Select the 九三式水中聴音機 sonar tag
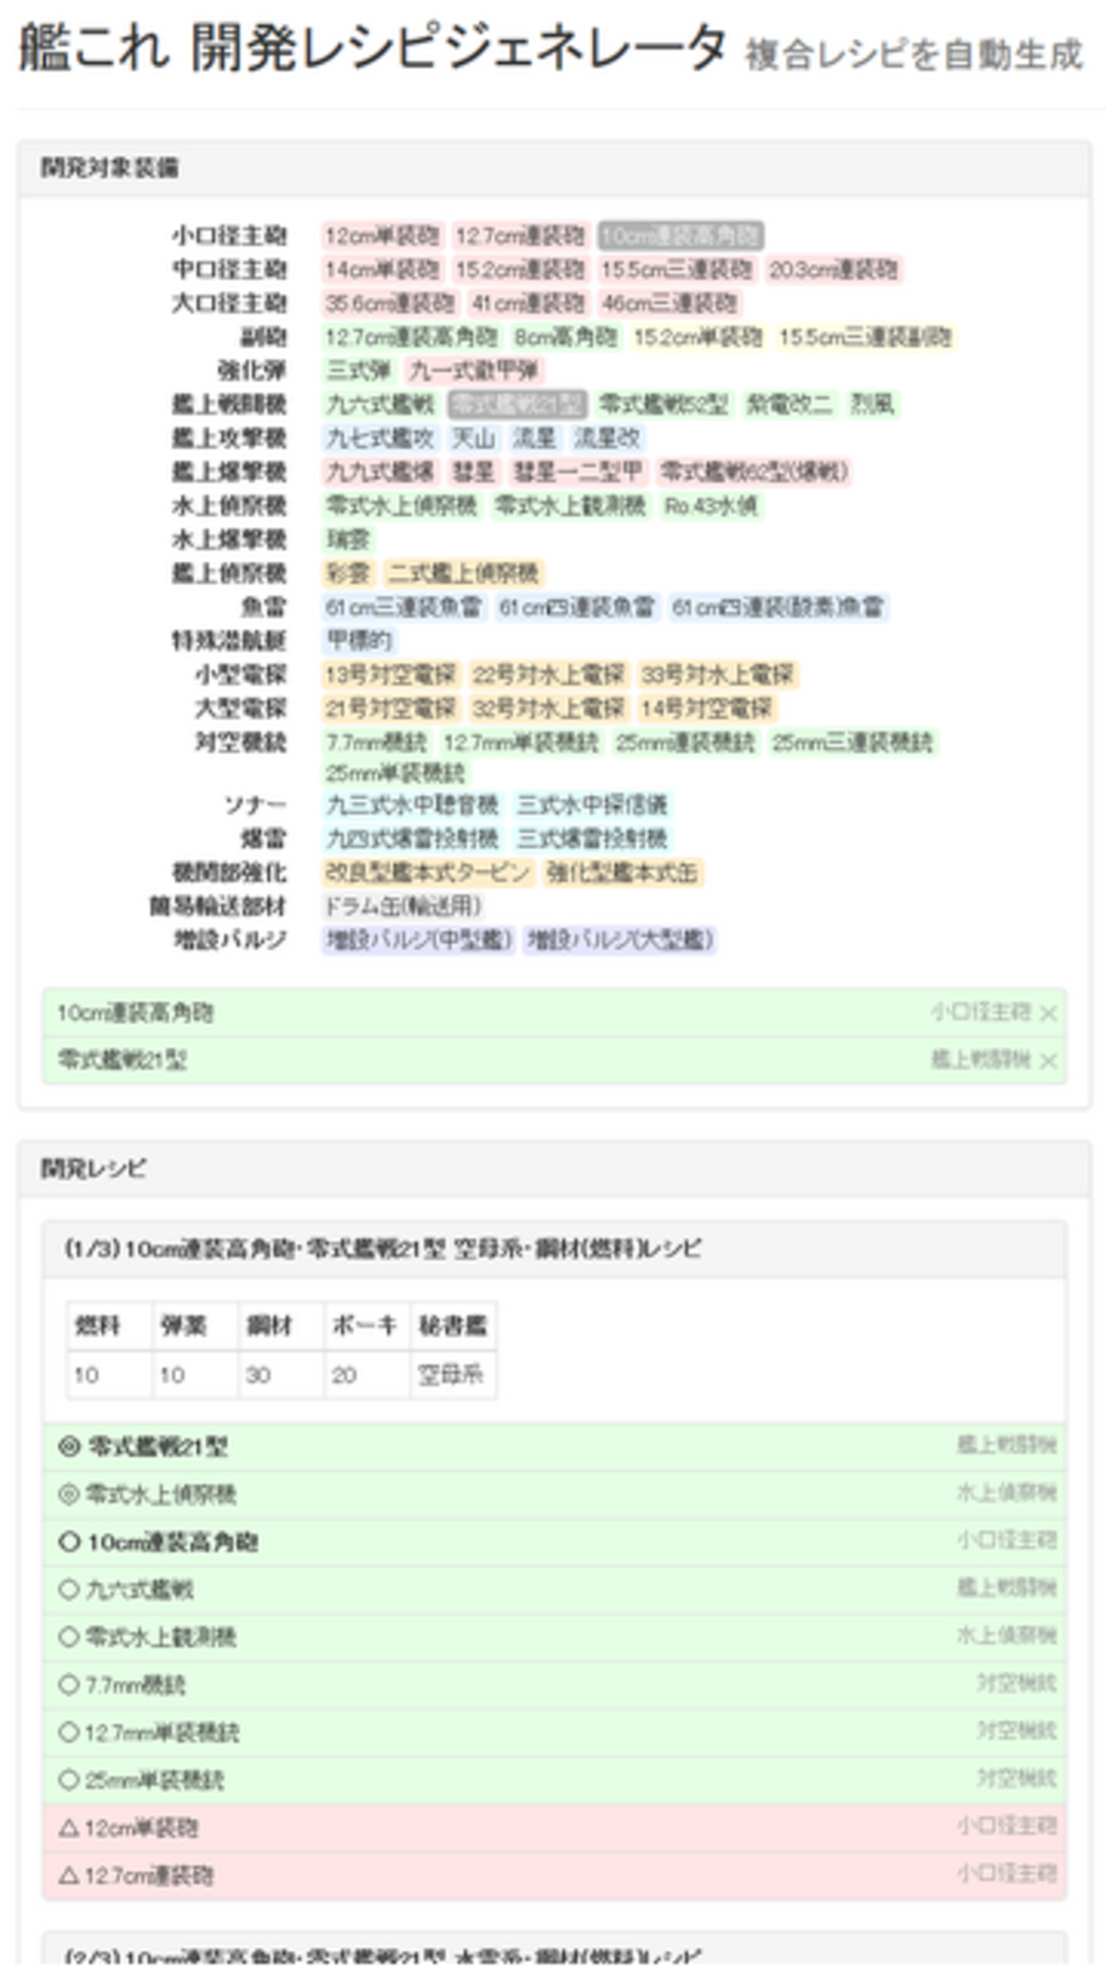 pos(413,805)
